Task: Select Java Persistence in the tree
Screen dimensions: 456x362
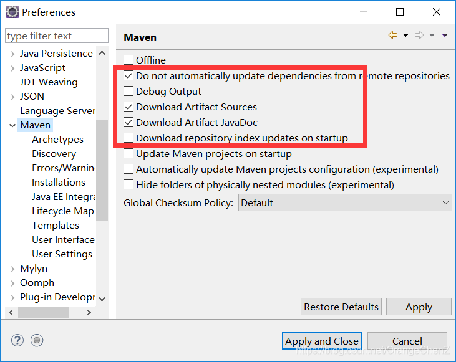Action: [56, 54]
